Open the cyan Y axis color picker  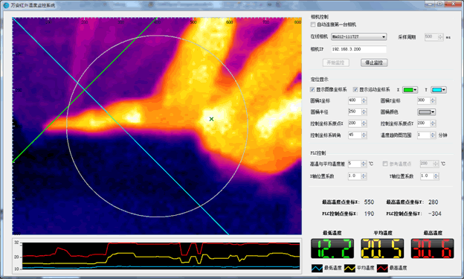coord(439,90)
